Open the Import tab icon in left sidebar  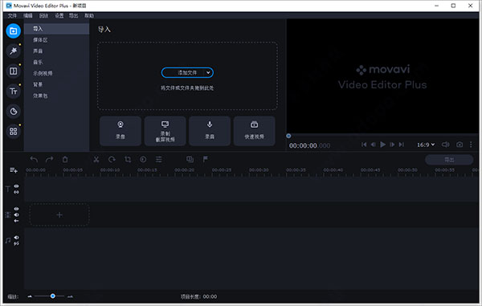[x=13, y=31]
